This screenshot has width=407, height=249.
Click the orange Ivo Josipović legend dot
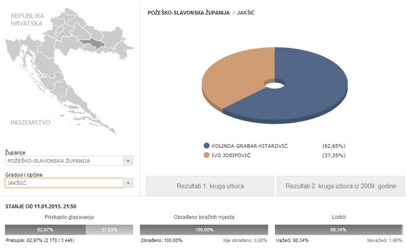207,155
